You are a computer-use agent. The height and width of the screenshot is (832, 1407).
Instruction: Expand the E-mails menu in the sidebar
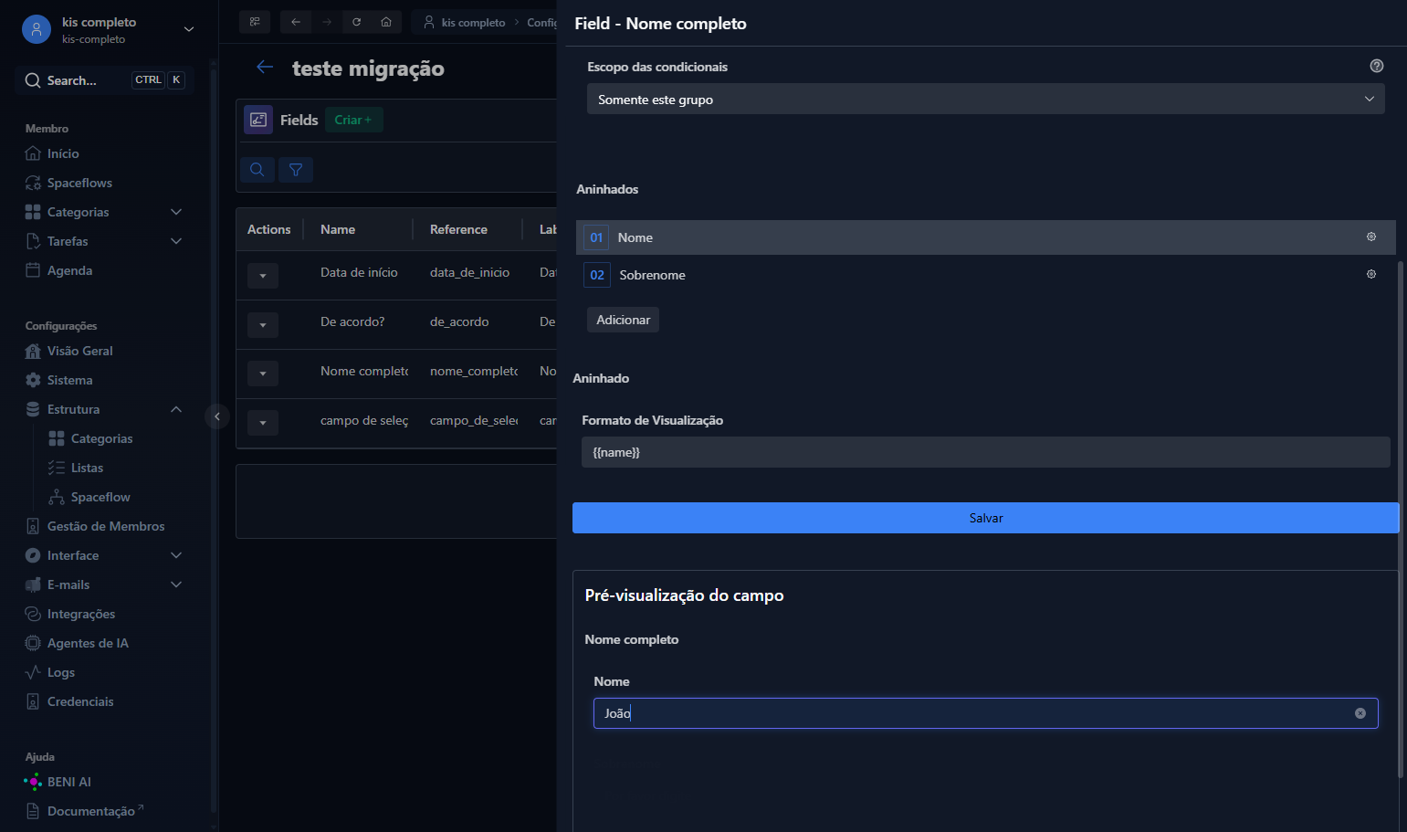click(106, 585)
